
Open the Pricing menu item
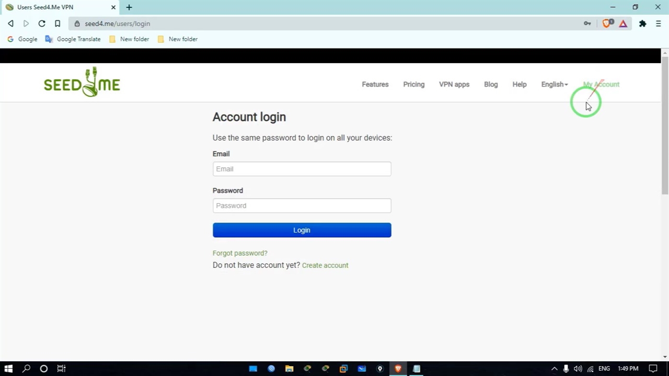pos(413,84)
